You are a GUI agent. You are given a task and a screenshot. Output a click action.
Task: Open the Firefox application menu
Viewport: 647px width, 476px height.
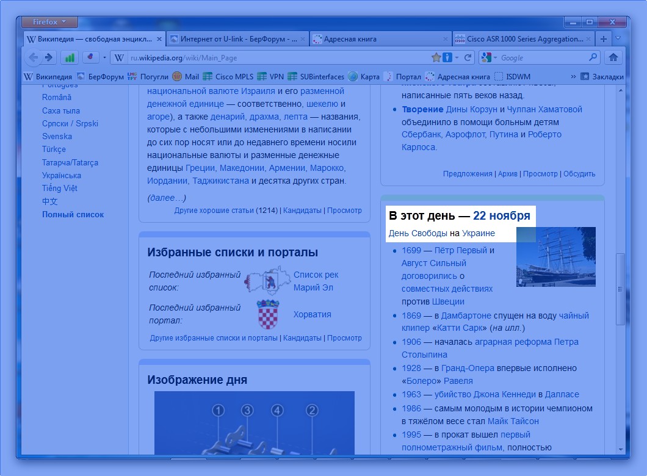49,23
